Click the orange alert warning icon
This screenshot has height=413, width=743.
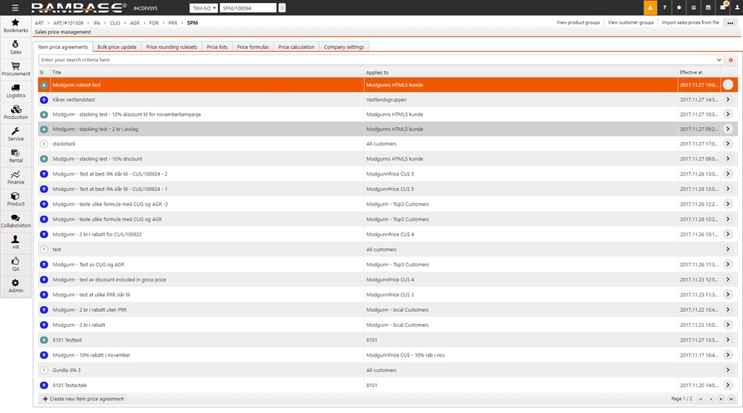click(x=650, y=7)
